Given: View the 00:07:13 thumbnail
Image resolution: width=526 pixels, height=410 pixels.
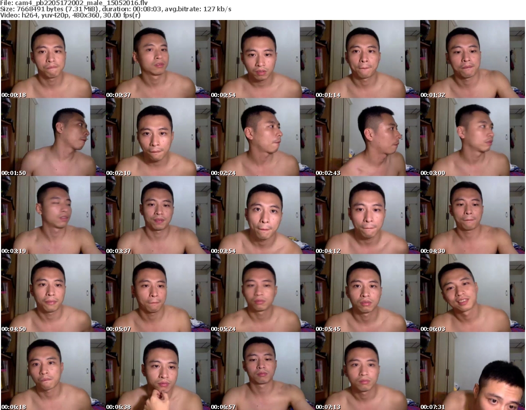Looking at the screenshot, I should coord(368,371).
